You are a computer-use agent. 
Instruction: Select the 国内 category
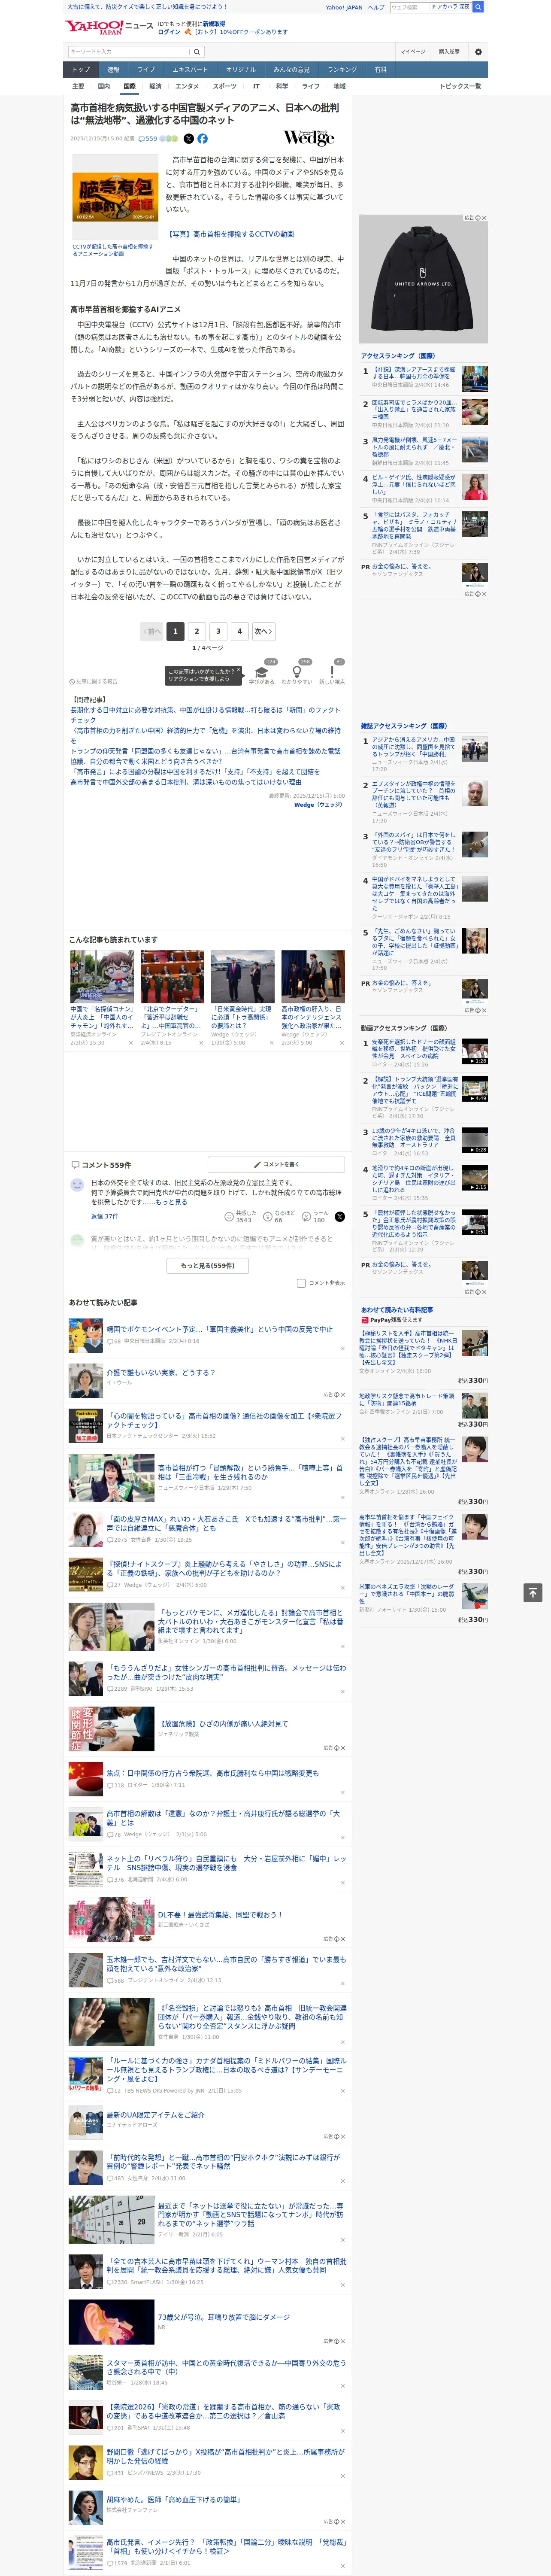pos(103,86)
